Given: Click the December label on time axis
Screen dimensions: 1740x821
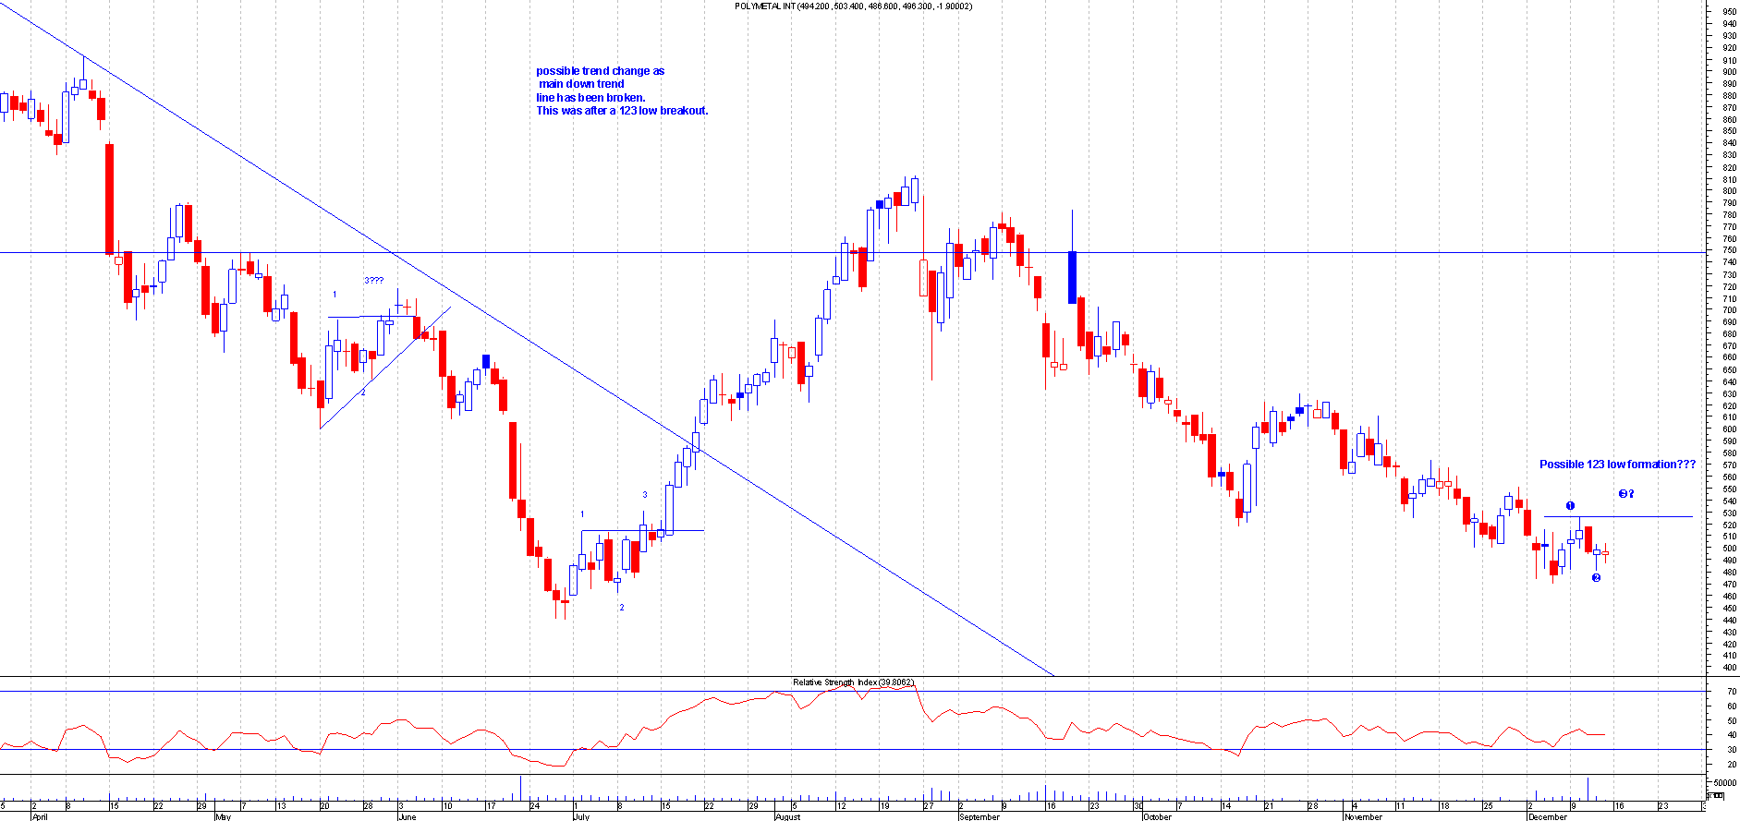Looking at the screenshot, I should [x=1548, y=816].
